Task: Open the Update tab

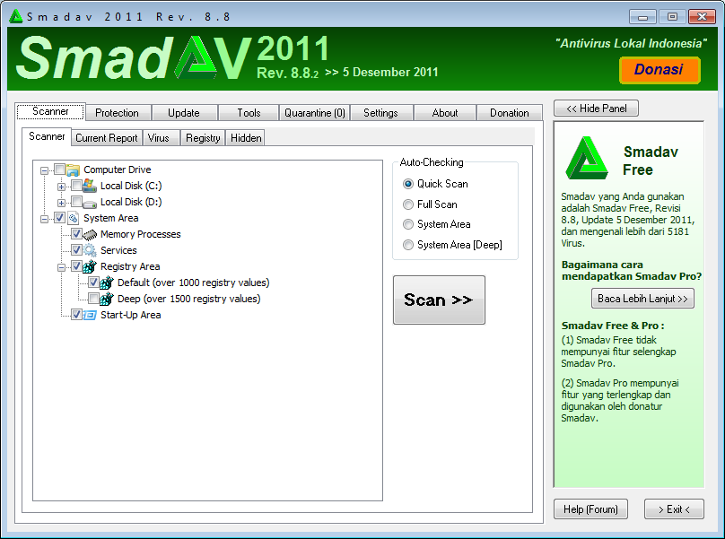Action: pyautogui.click(x=184, y=113)
